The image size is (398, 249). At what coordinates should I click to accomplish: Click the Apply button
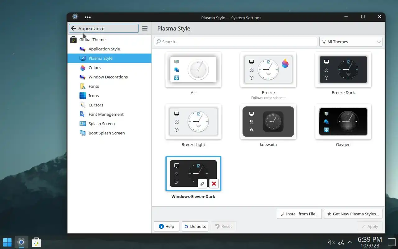tap(370, 226)
